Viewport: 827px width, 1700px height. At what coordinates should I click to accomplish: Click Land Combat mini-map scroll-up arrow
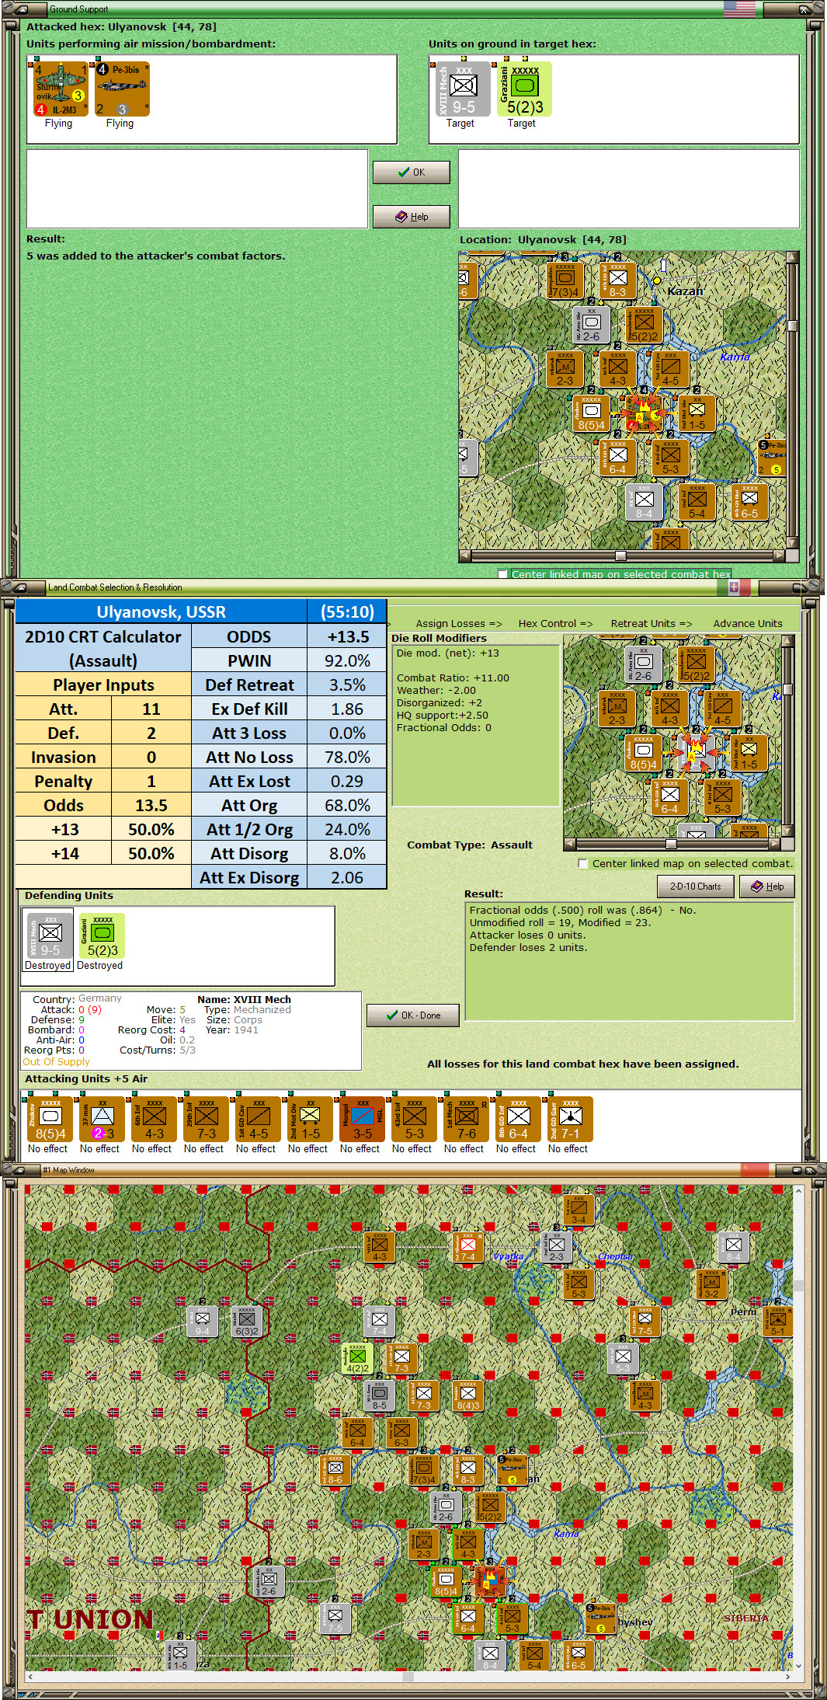(787, 641)
